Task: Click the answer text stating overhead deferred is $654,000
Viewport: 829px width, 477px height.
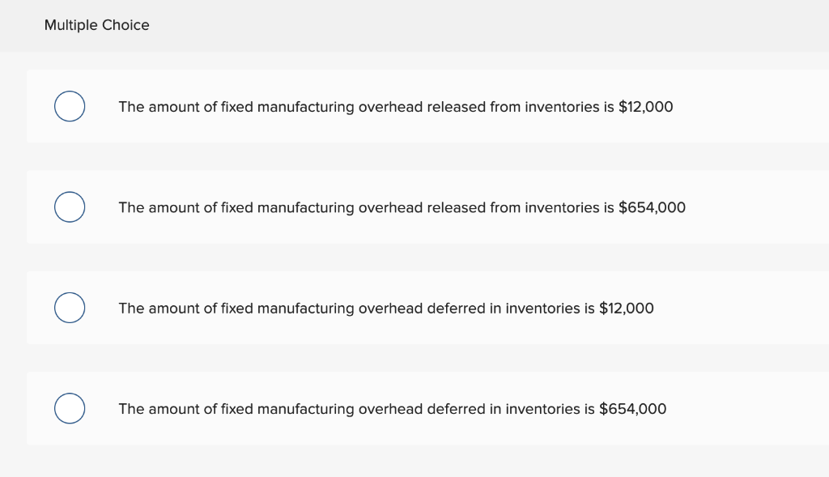Action: [392, 409]
